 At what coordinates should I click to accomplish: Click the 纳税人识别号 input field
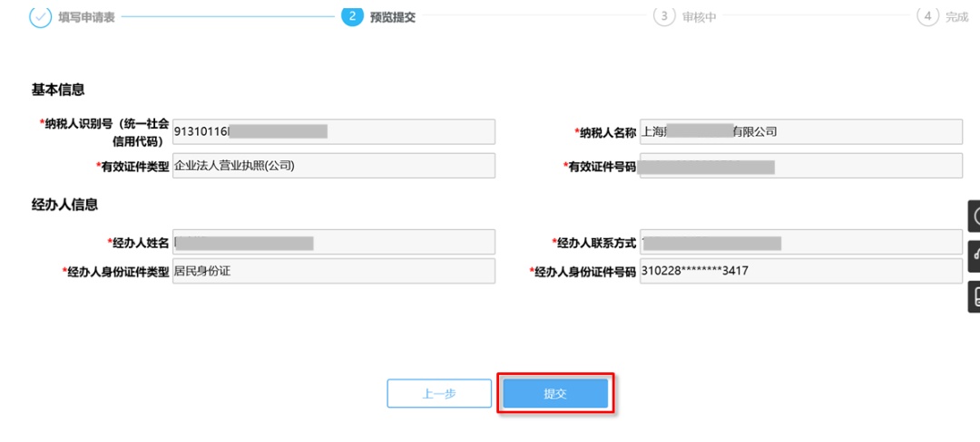(334, 131)
